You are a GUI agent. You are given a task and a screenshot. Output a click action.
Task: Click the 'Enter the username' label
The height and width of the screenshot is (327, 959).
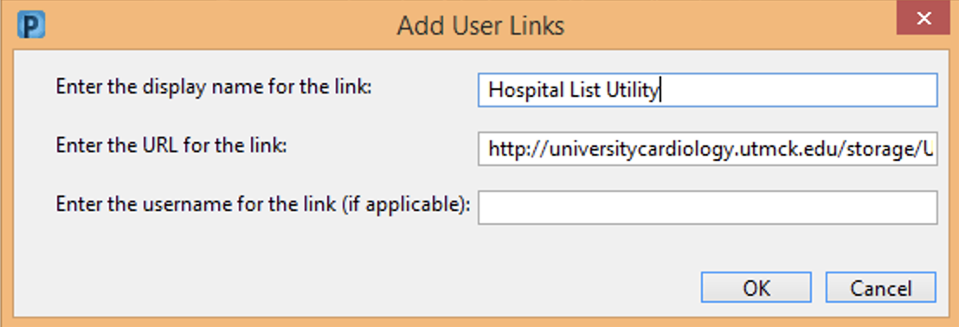point(263,204)
